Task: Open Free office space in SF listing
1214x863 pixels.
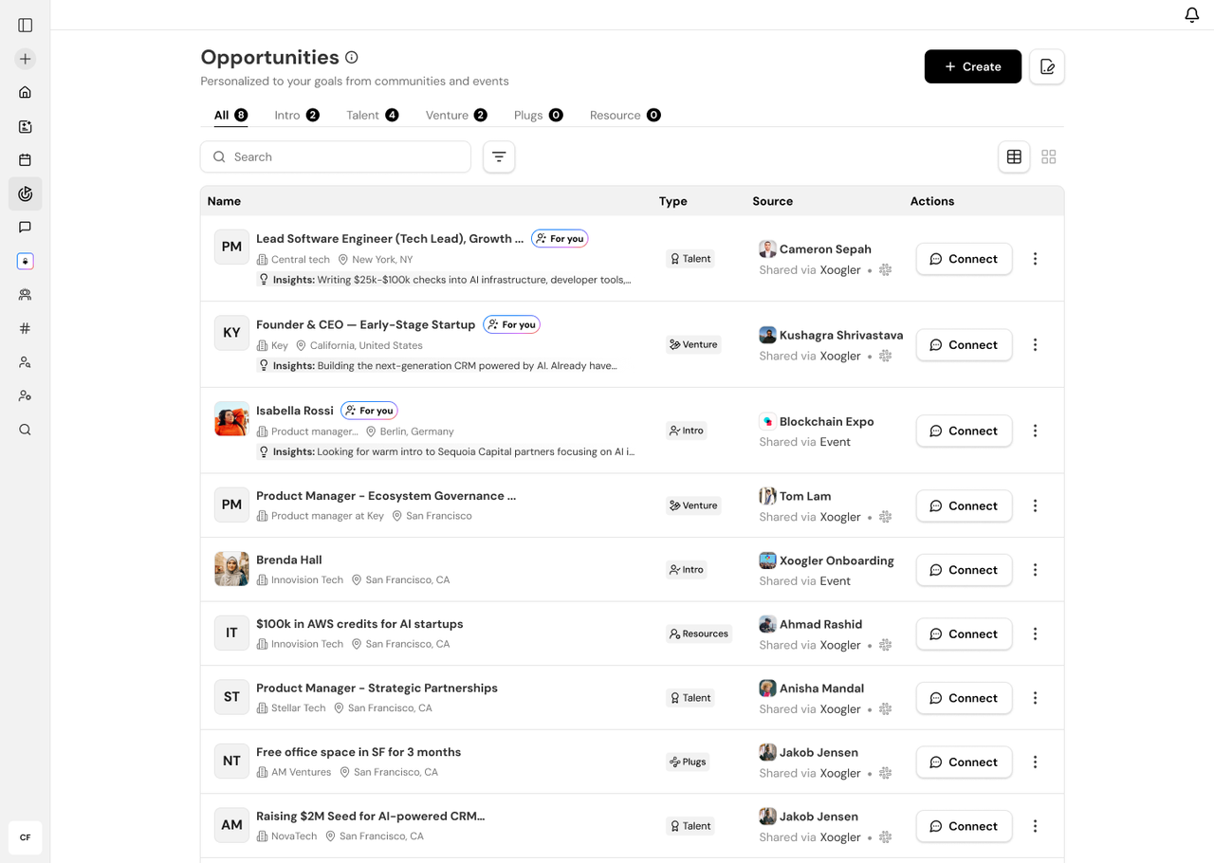Action: pos(359,752)
